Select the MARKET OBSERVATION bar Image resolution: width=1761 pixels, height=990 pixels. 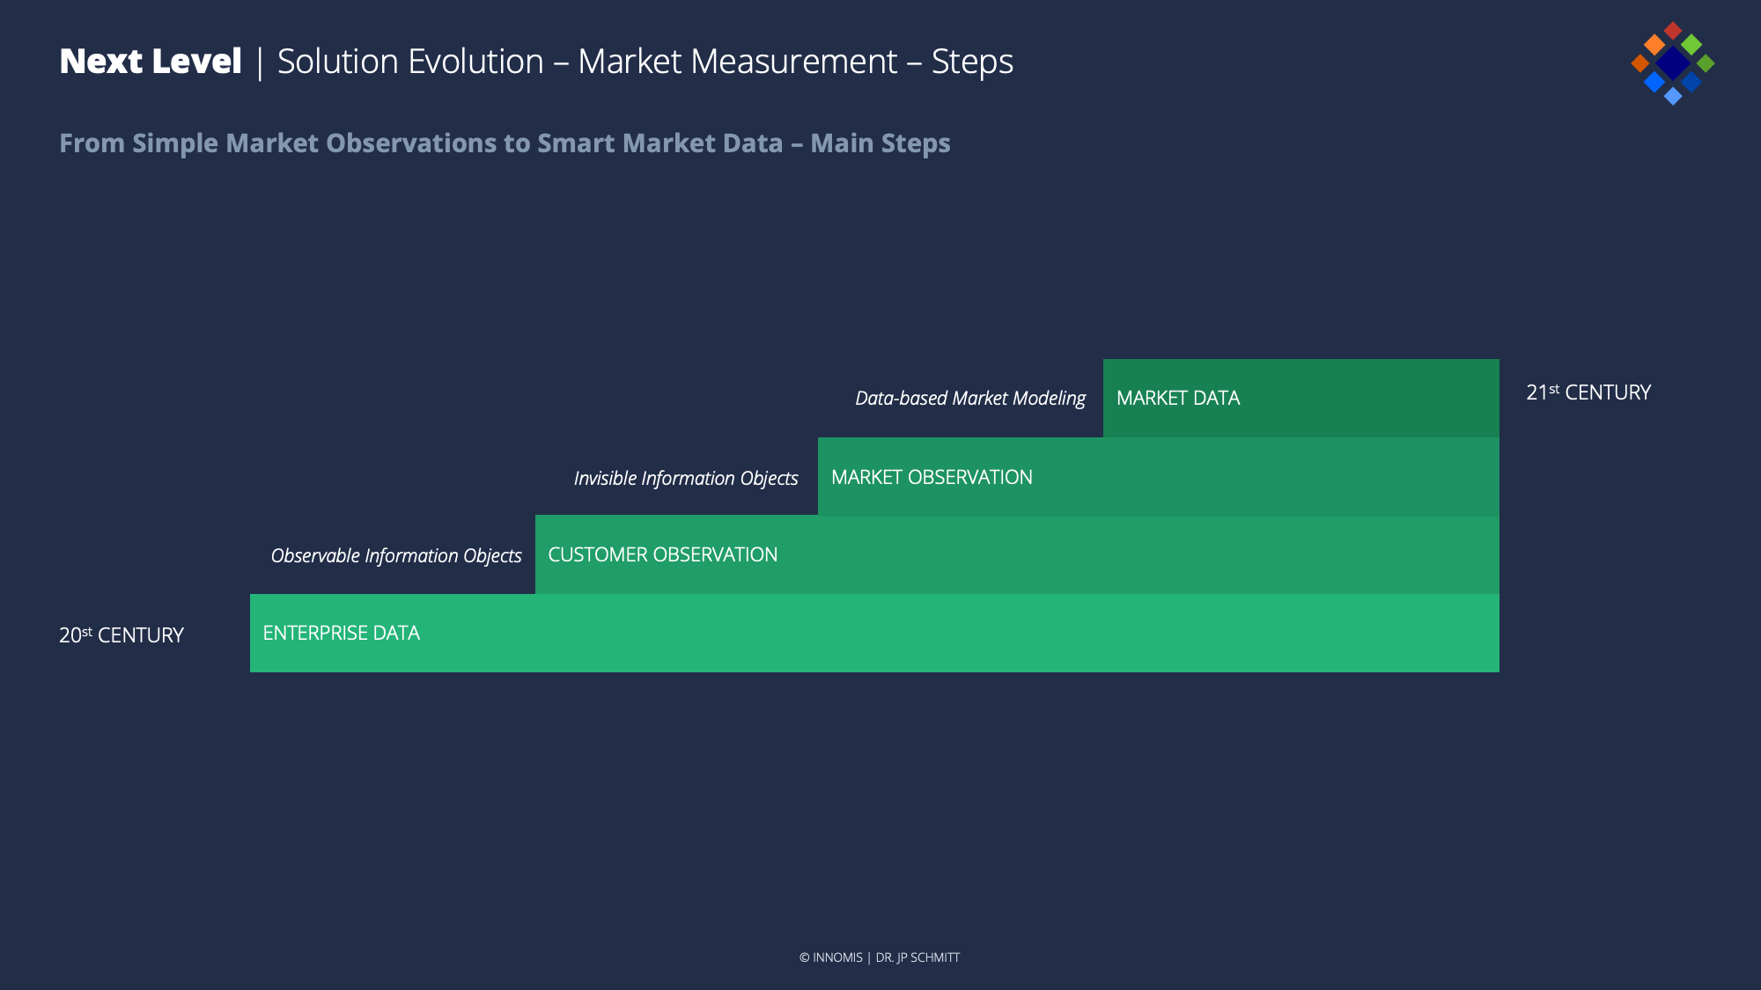click(1158, 476)
